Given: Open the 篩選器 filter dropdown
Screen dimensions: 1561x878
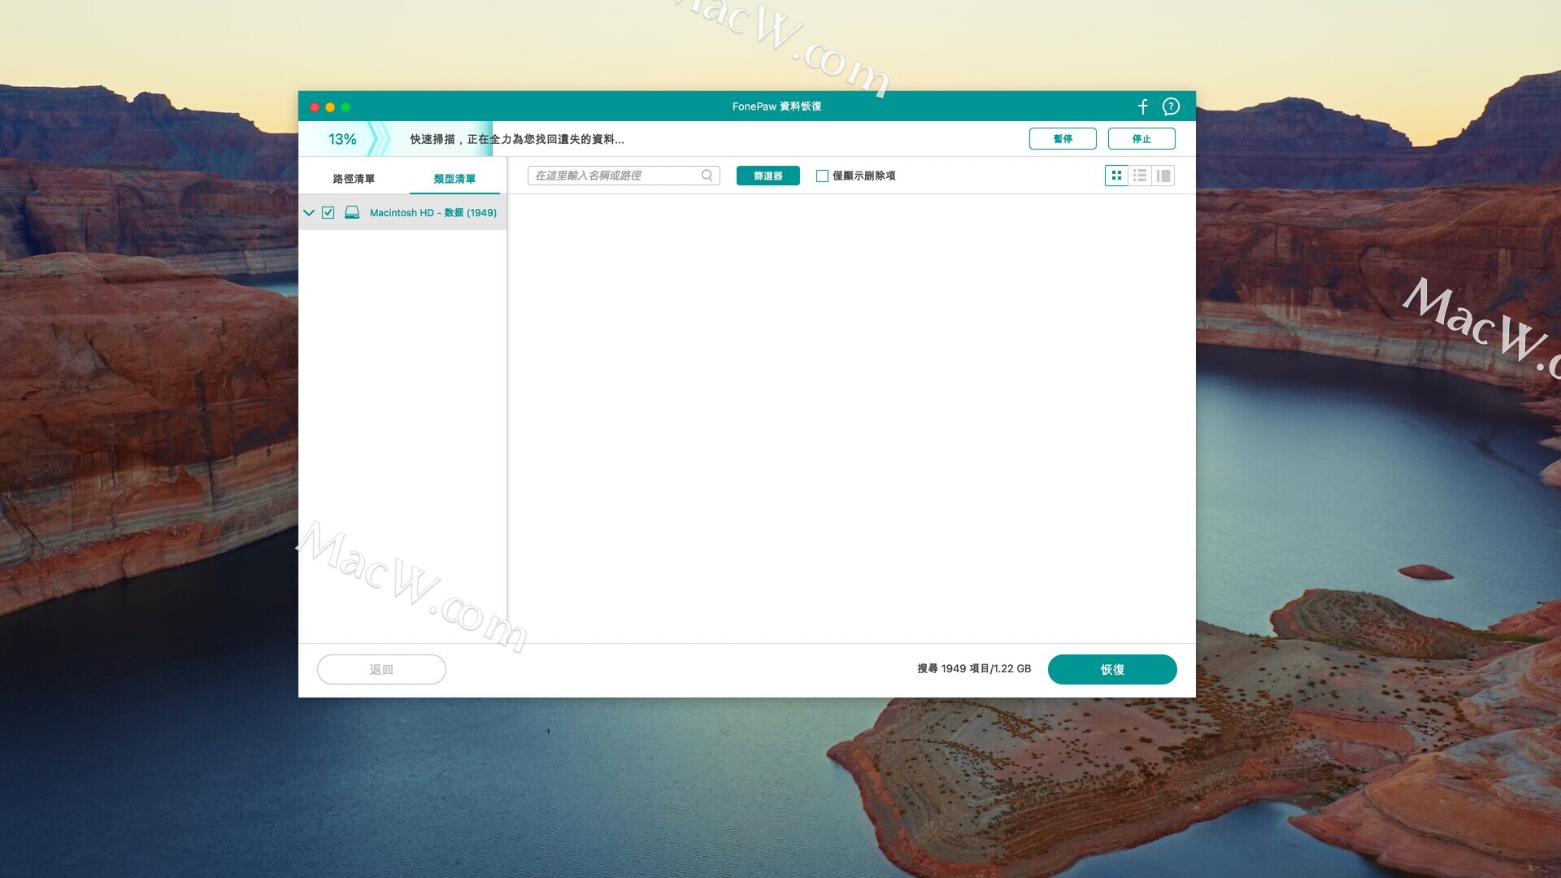Looking at the screenshot, I should pyautogui.click(x=767, y=176).
